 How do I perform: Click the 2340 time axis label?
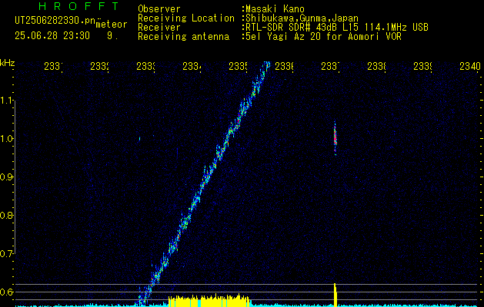(x=470, y=66)
